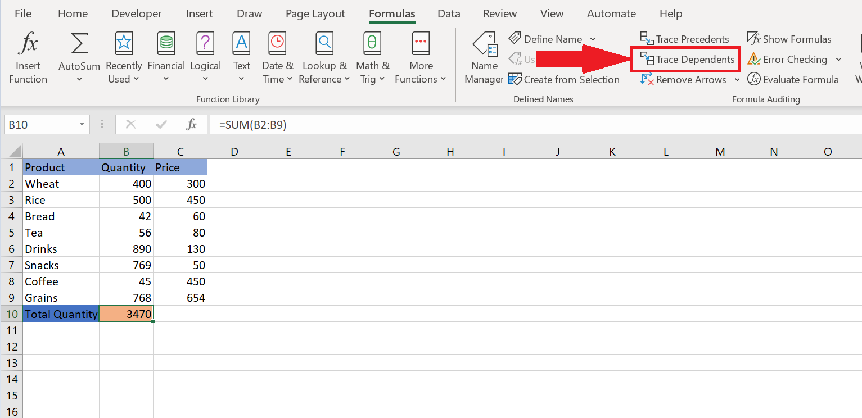The image size is (862, 418).
Task: Switch to the Data tab
Action: 449,13
